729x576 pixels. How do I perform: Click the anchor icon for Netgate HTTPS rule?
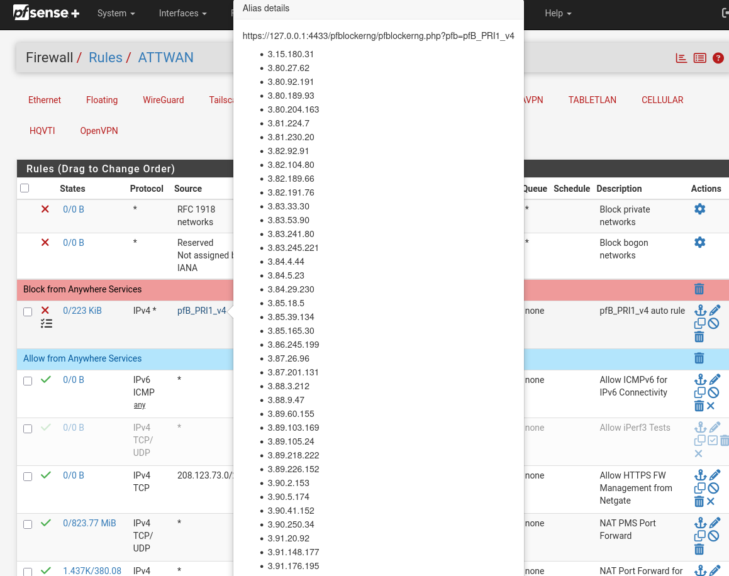pos(699,475)
